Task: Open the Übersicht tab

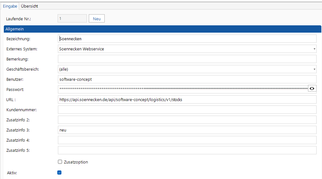Action: tap(29, 6)
